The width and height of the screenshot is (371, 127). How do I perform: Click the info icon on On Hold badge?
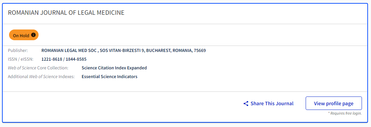[x=34, y=35]
